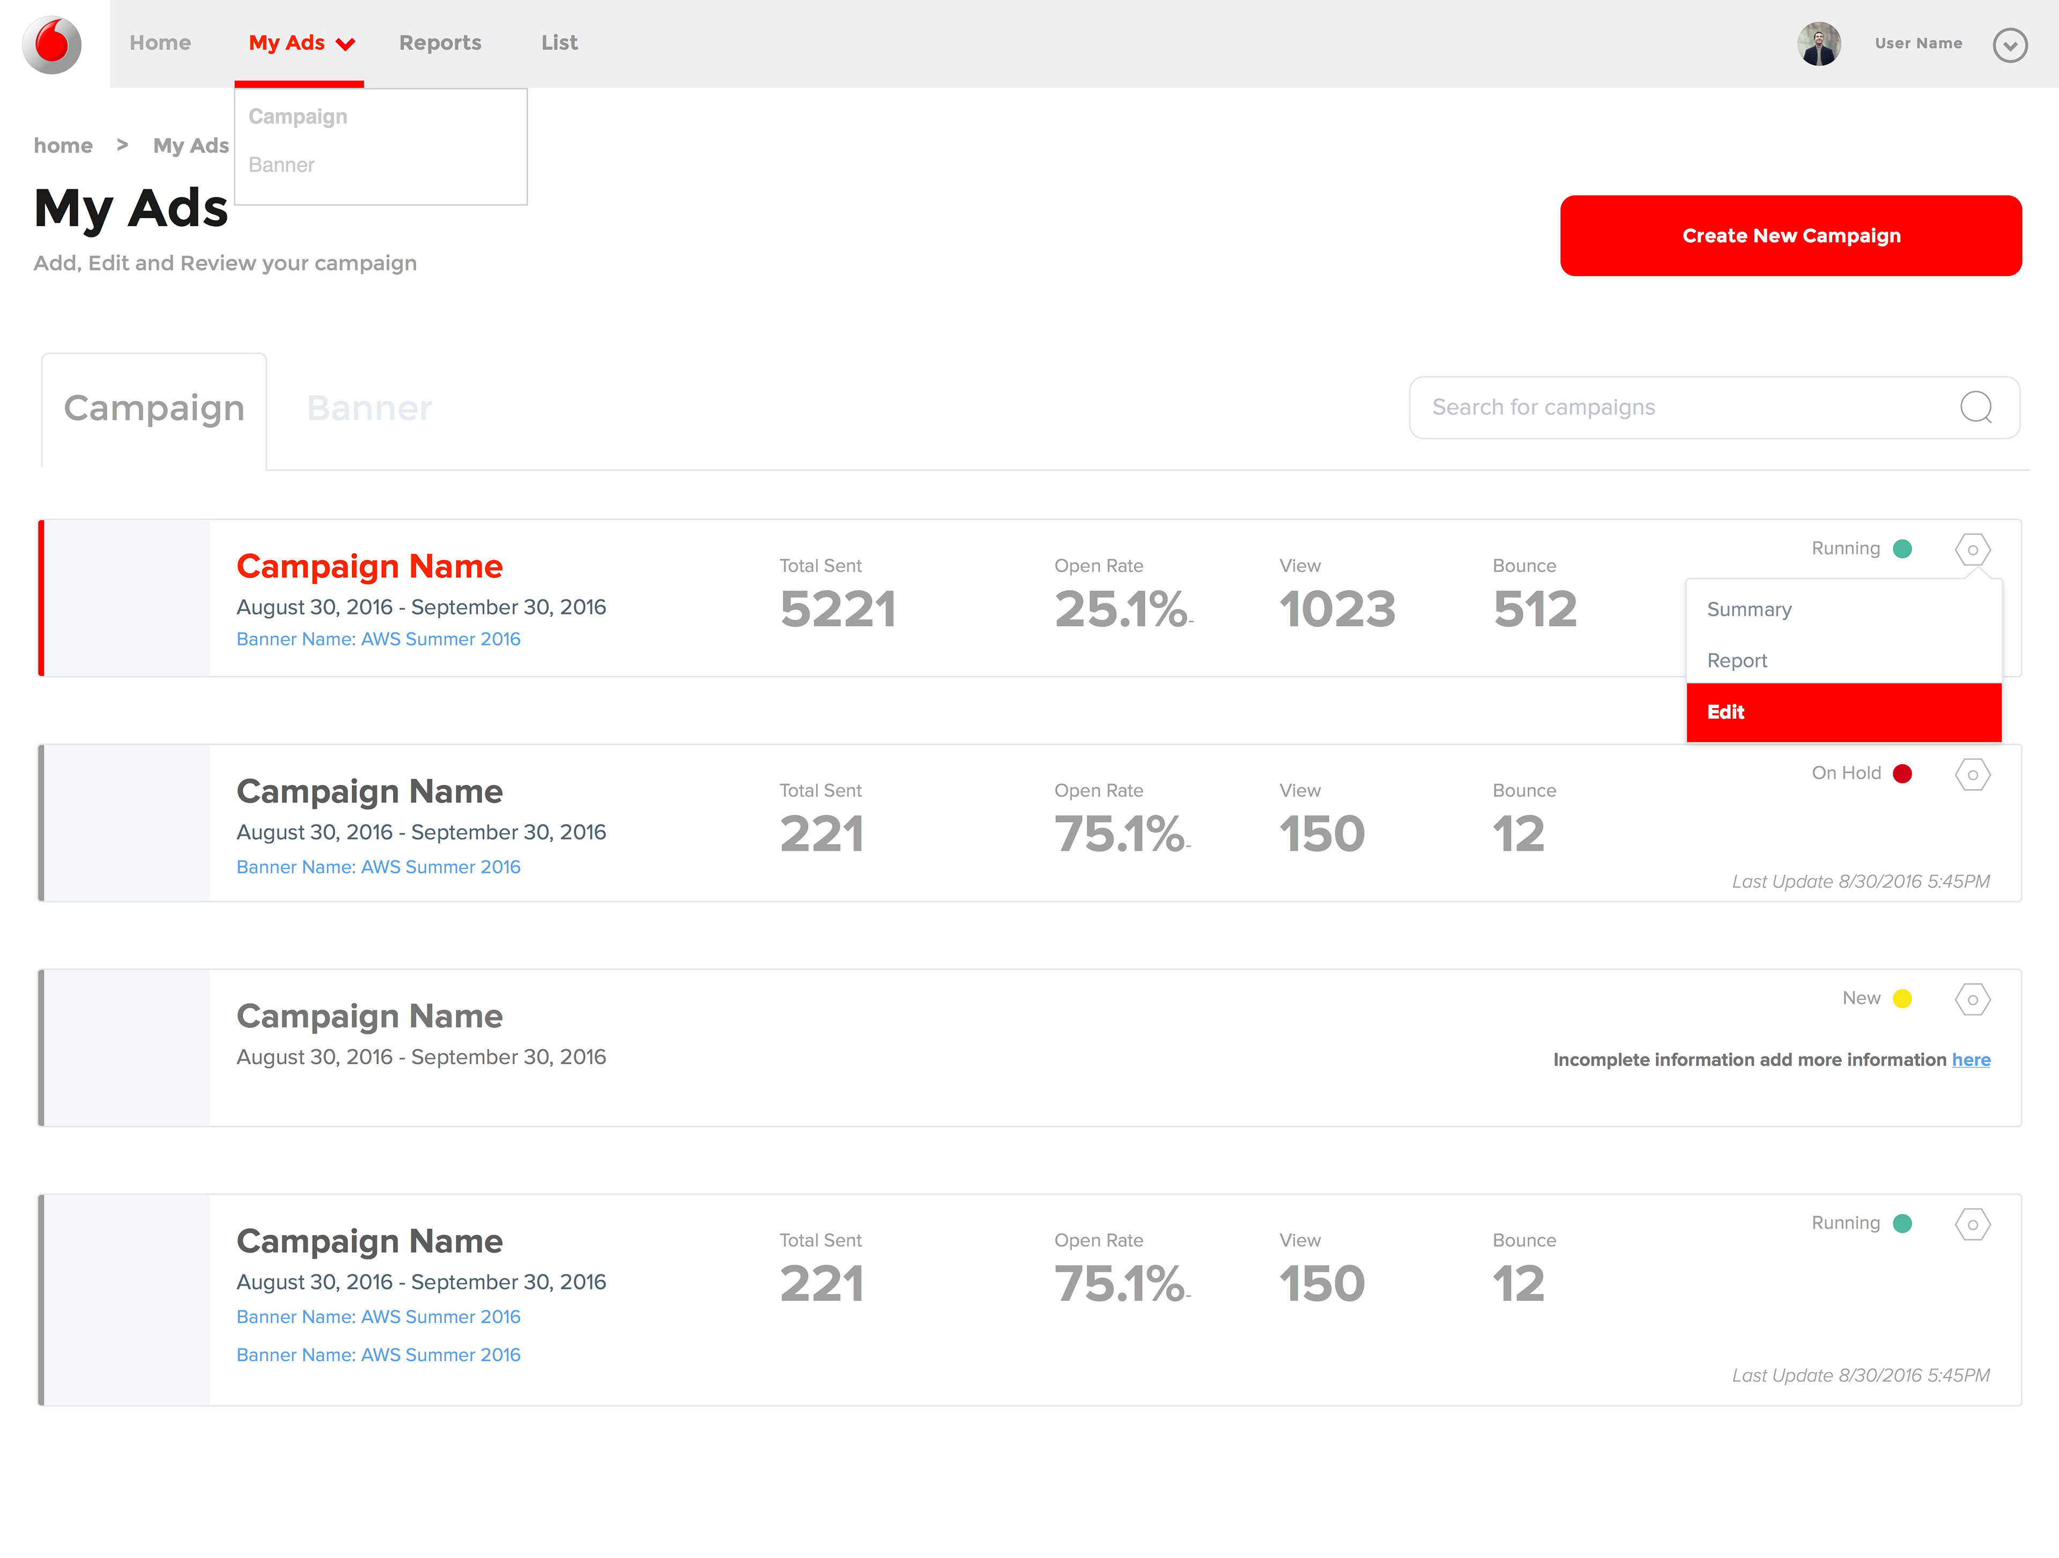This screenshot has width=2059, height=1558.
Task: Open List in the top nav
Action: tap(559, 43)
